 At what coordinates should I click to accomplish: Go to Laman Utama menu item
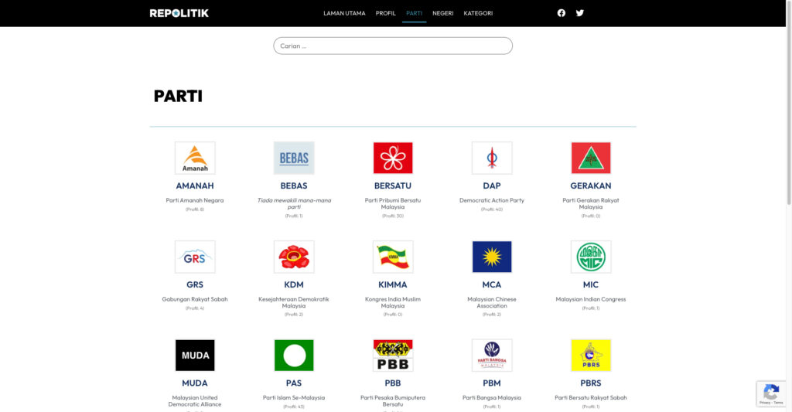pos(344,13)
